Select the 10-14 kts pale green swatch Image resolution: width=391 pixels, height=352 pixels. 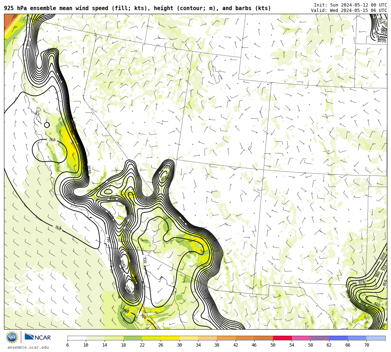point(95,338)
